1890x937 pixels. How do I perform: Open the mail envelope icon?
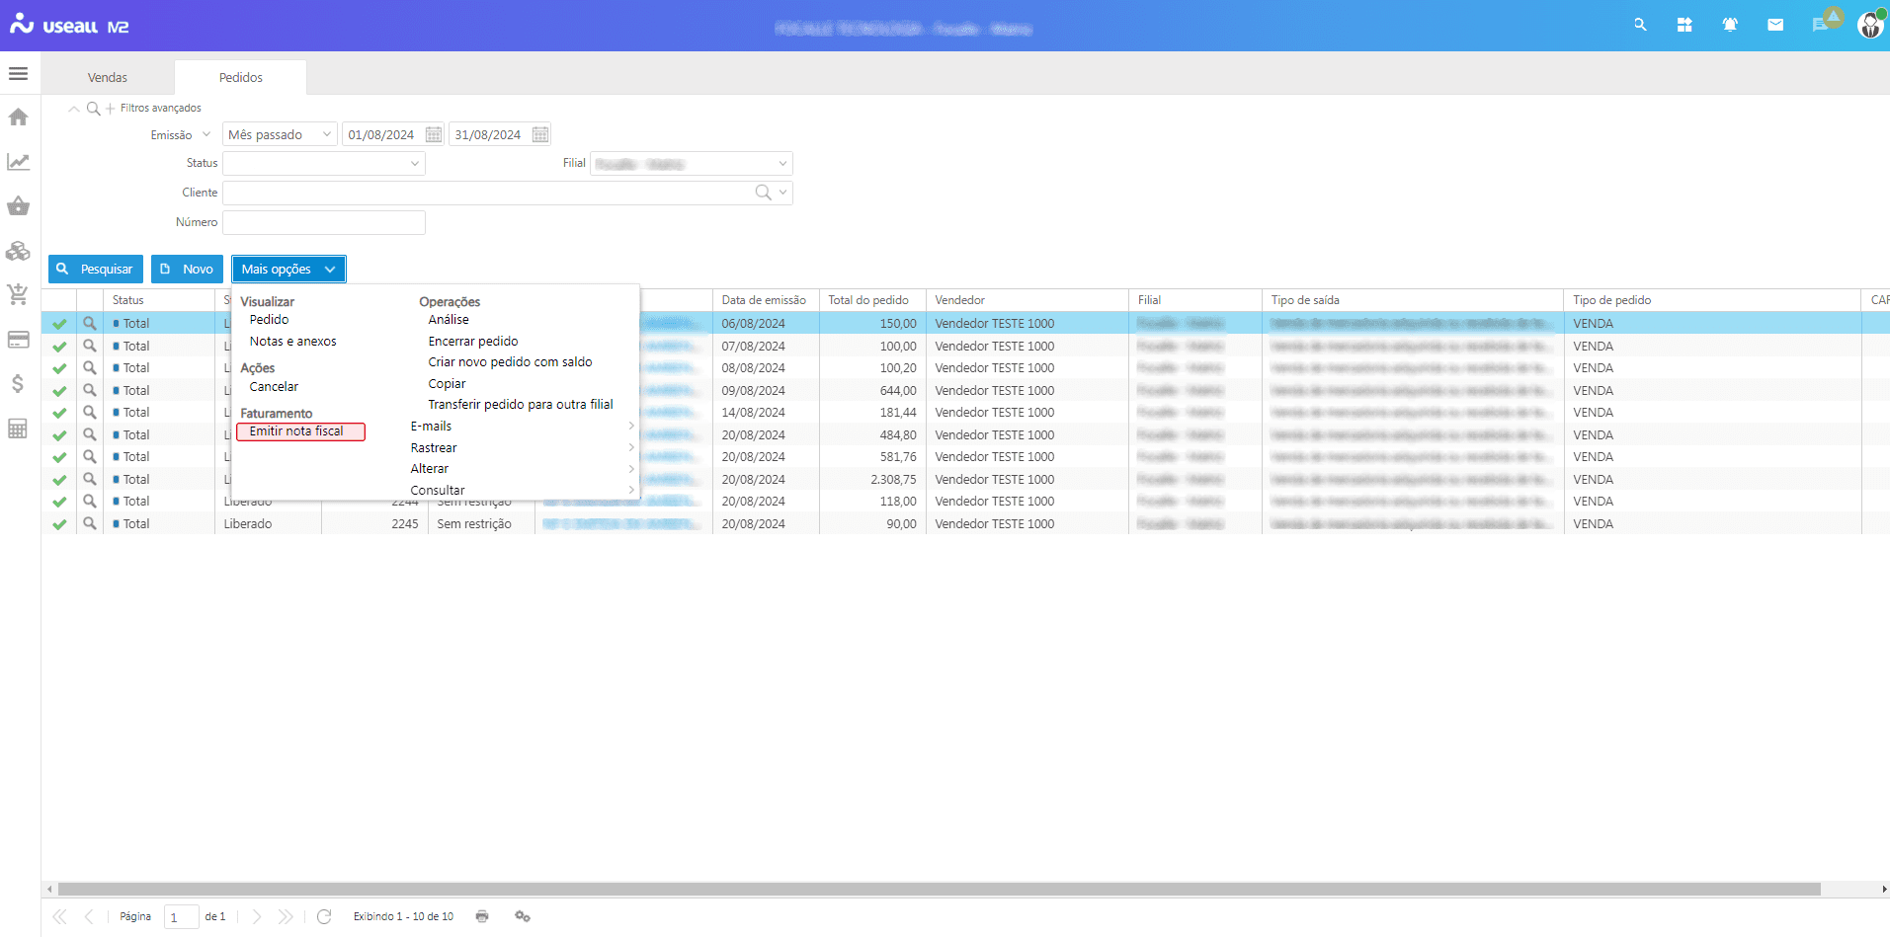click(x=1775, y=25)
